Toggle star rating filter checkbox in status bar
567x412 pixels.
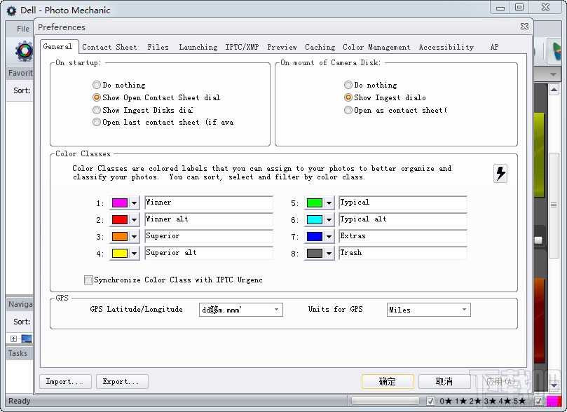pyautogui.click(x=430, y=401)
